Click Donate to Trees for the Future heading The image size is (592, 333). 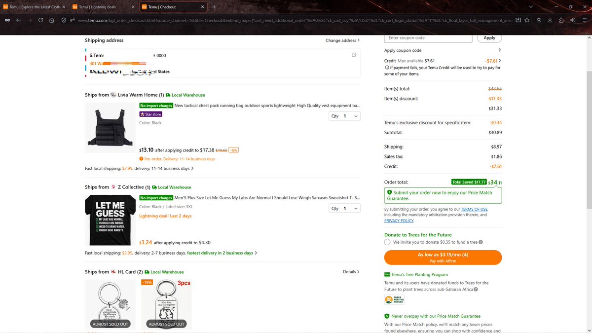pyautogui.click(x=418, y=235)
